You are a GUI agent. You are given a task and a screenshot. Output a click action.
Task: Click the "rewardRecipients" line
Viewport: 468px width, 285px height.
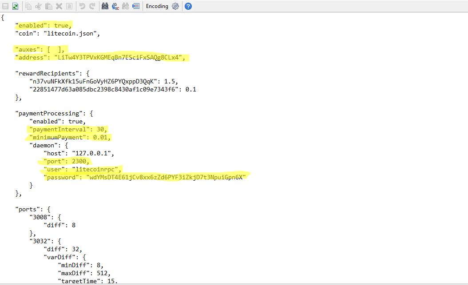coord(52,73)
